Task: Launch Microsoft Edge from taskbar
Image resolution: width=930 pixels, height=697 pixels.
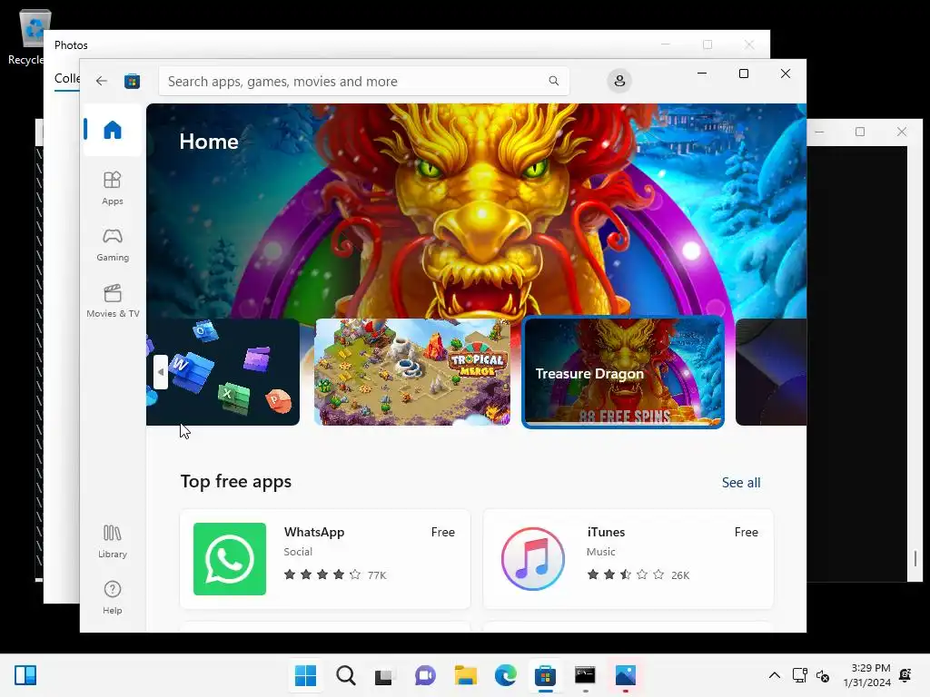Action: coord(505,675)
